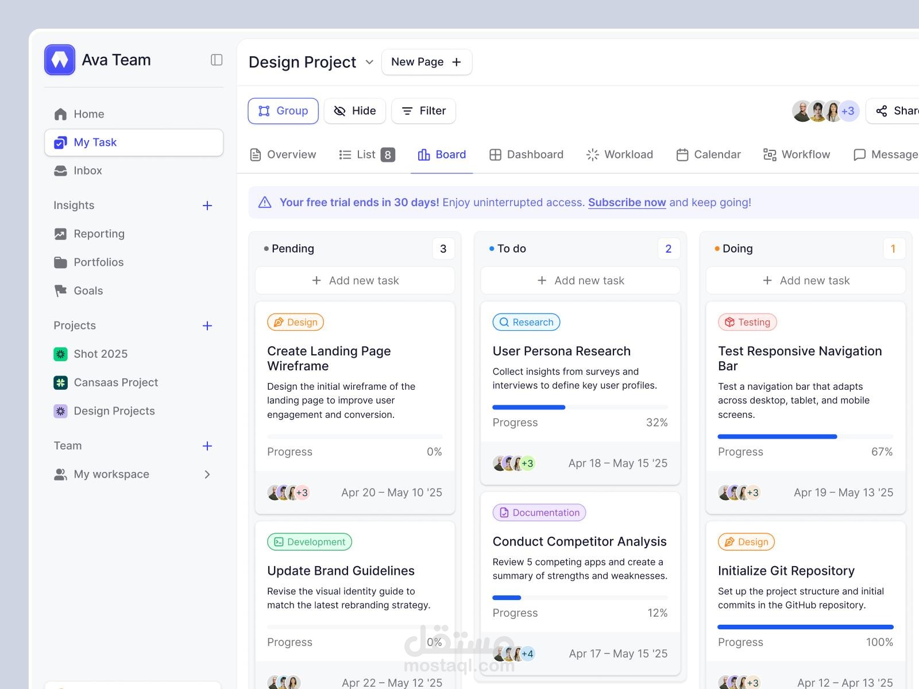Click the Workflow tab icon

pyautogui.click(x=770, y=154)
